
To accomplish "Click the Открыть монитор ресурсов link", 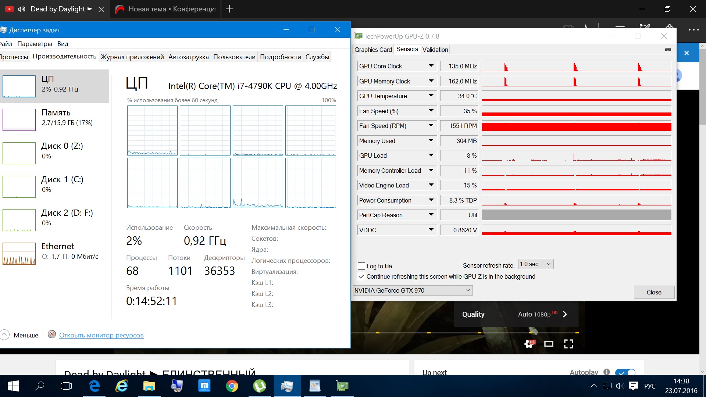I will [101, 335].
